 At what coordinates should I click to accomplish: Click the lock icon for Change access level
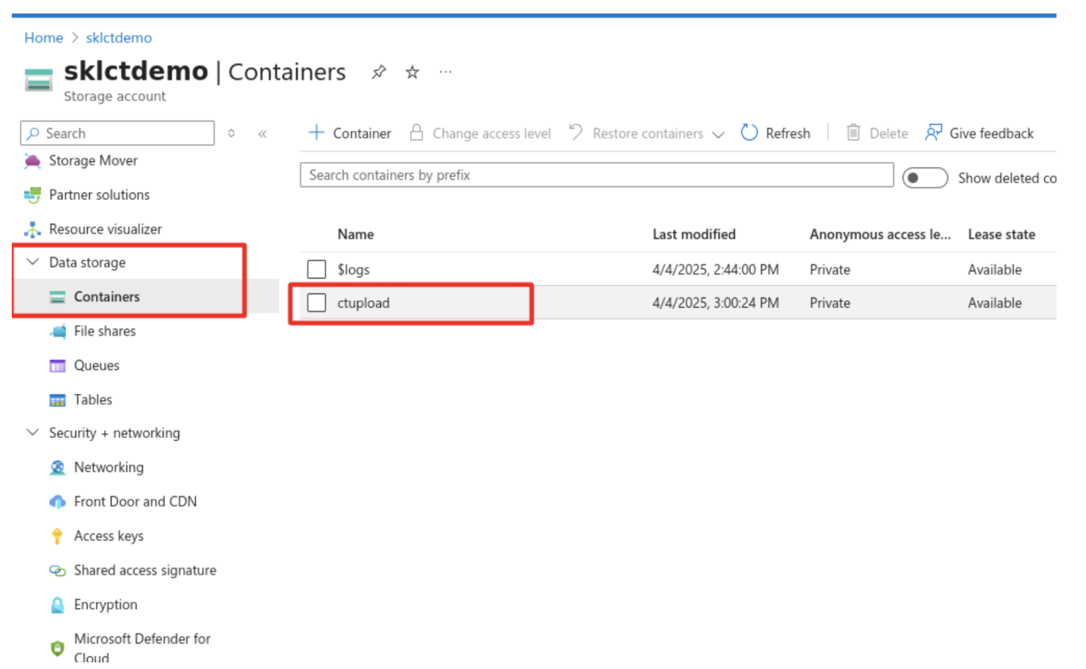tap(416, 132)
